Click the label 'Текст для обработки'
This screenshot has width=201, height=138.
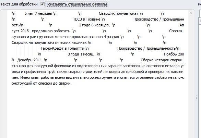(19, 4)
